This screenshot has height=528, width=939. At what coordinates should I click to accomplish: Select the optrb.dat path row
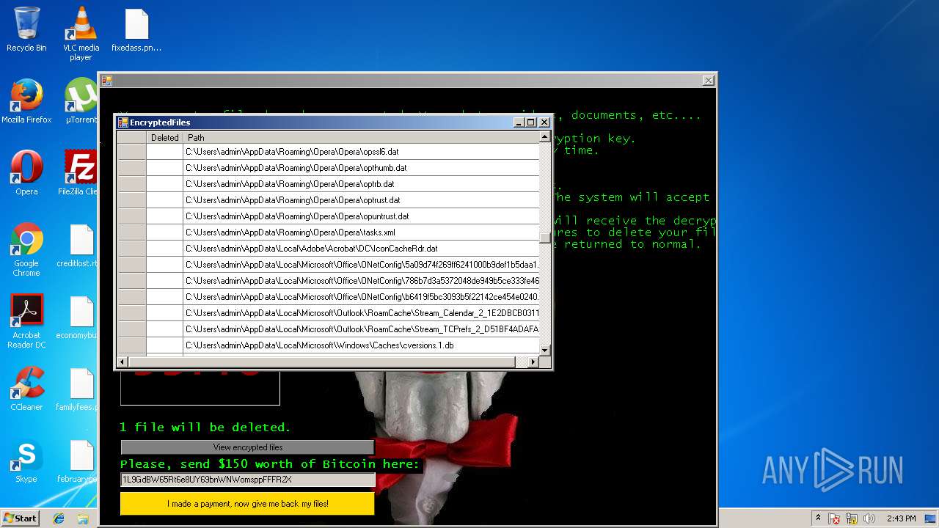(x=361, y=184)
